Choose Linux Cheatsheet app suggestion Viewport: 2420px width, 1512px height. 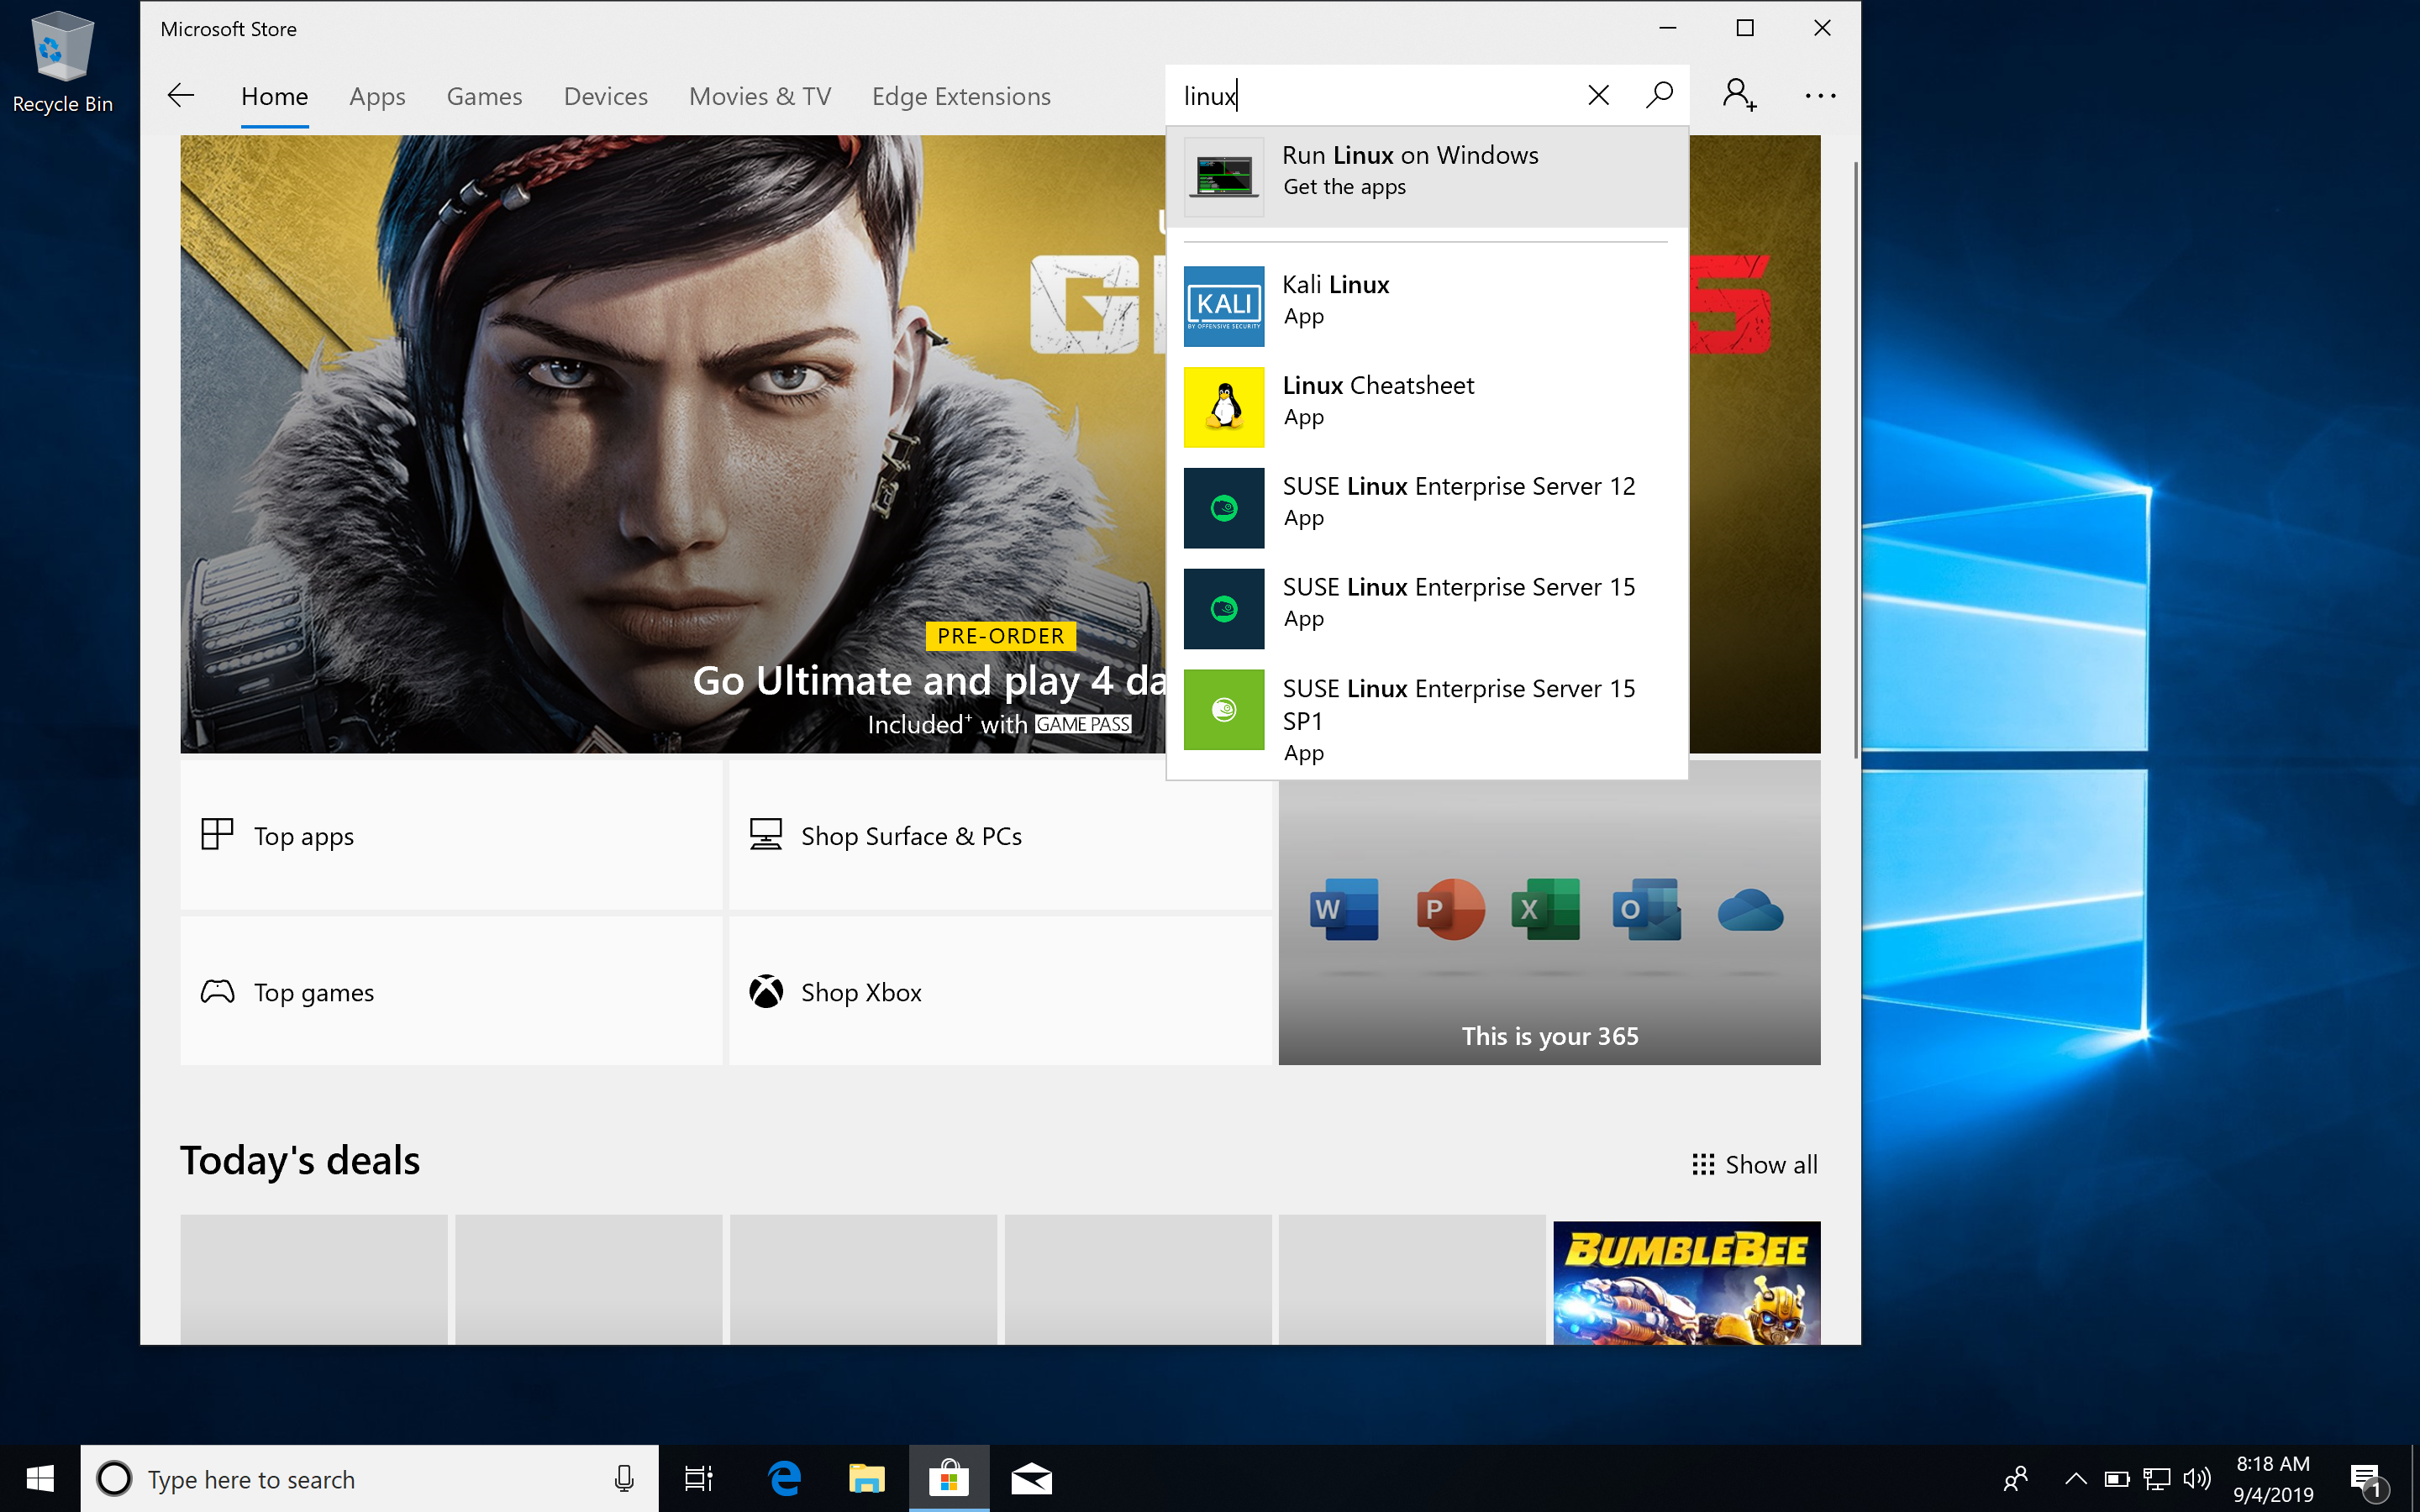[1426, 402]
